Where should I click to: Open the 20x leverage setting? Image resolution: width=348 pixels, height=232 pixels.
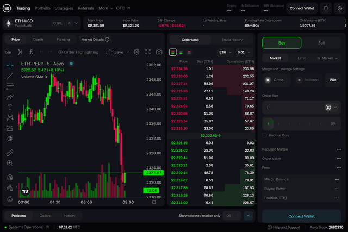click(333, 80)
